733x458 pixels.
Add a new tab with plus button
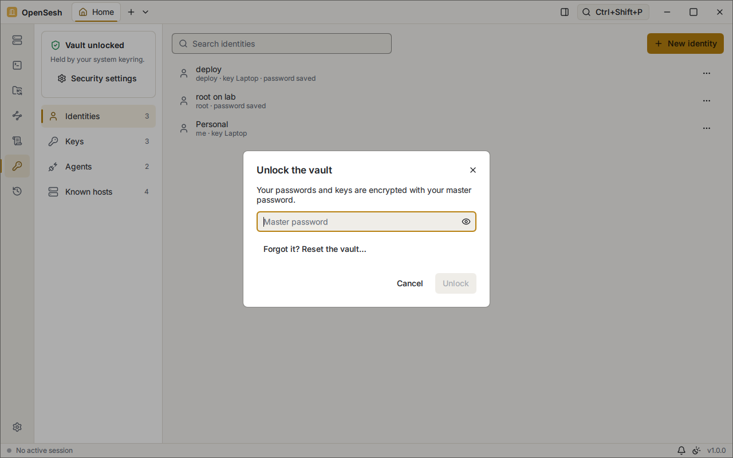coord(131,12)
